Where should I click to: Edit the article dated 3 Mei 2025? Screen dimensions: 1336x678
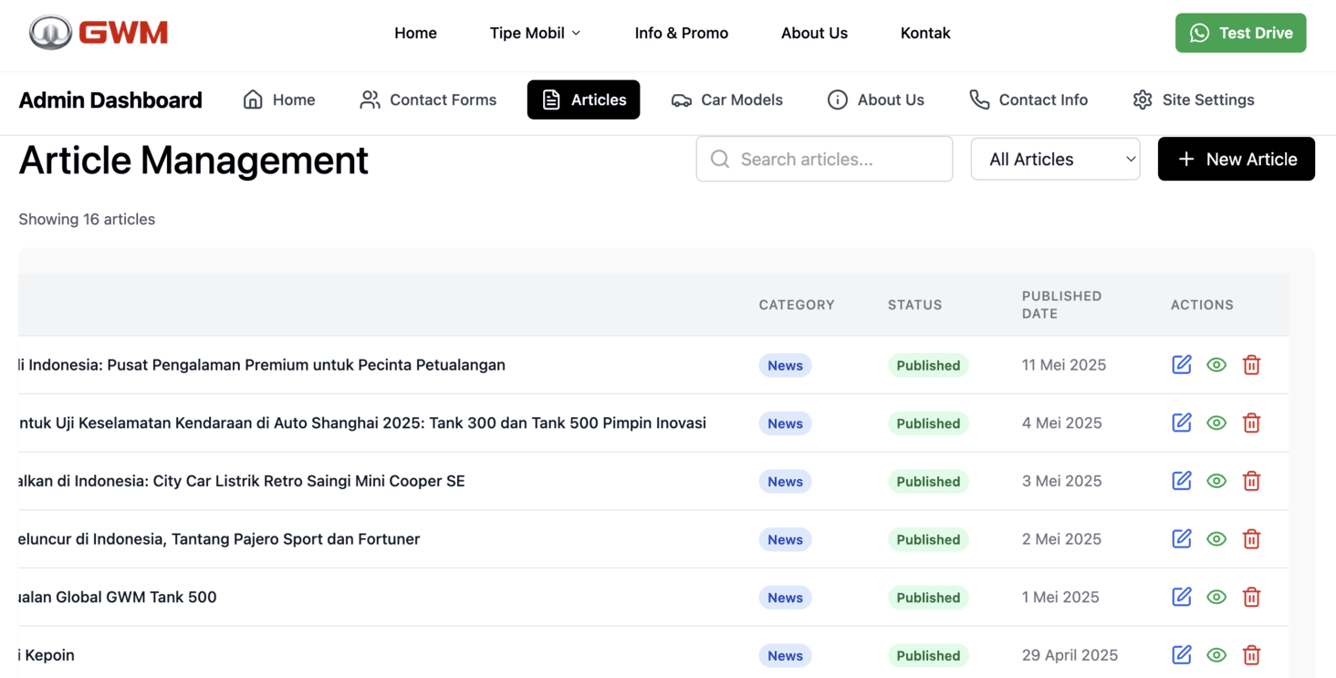click(1181, 481)
